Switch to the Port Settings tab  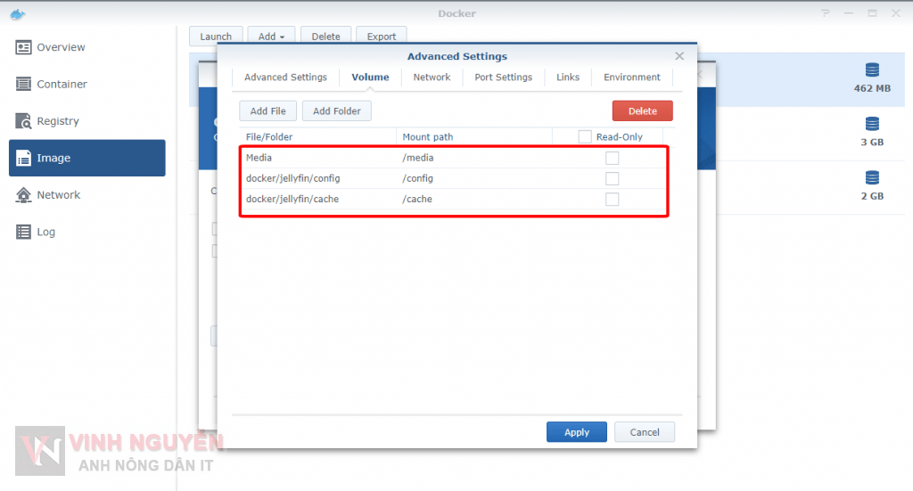point(503,78)
